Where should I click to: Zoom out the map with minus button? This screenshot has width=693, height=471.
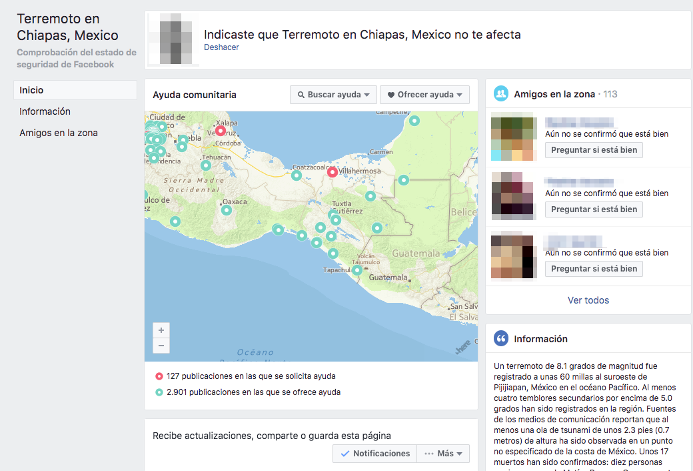(x=161, y=346)
